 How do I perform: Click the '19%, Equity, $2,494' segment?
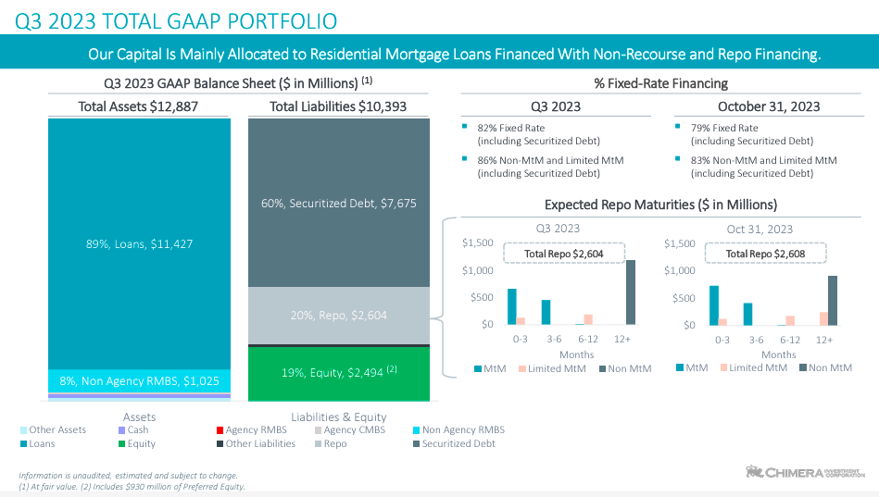point(339,373)
